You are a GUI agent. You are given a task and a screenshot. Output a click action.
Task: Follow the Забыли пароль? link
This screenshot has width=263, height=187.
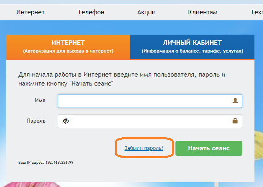[x=144, y=148]
